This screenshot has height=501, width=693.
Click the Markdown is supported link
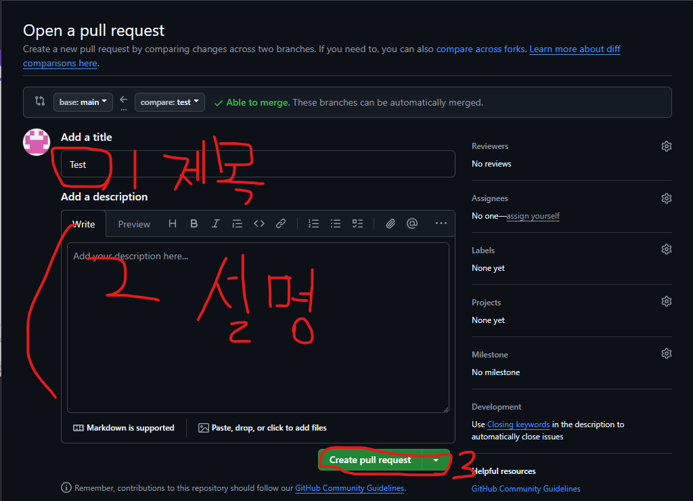(124, 428)
